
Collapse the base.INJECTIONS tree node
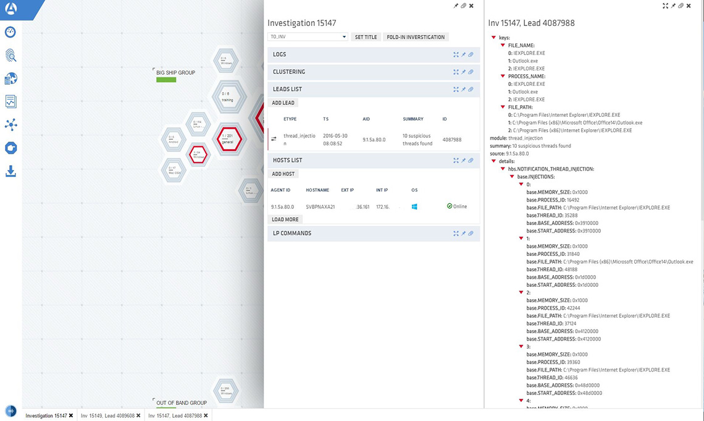(511, 177)
